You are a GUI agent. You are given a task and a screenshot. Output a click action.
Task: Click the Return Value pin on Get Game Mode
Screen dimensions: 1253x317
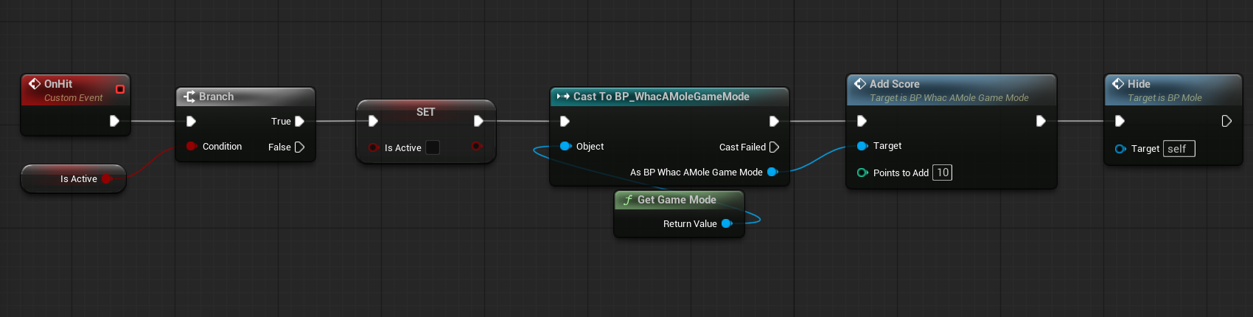click(x=727, y=223)
